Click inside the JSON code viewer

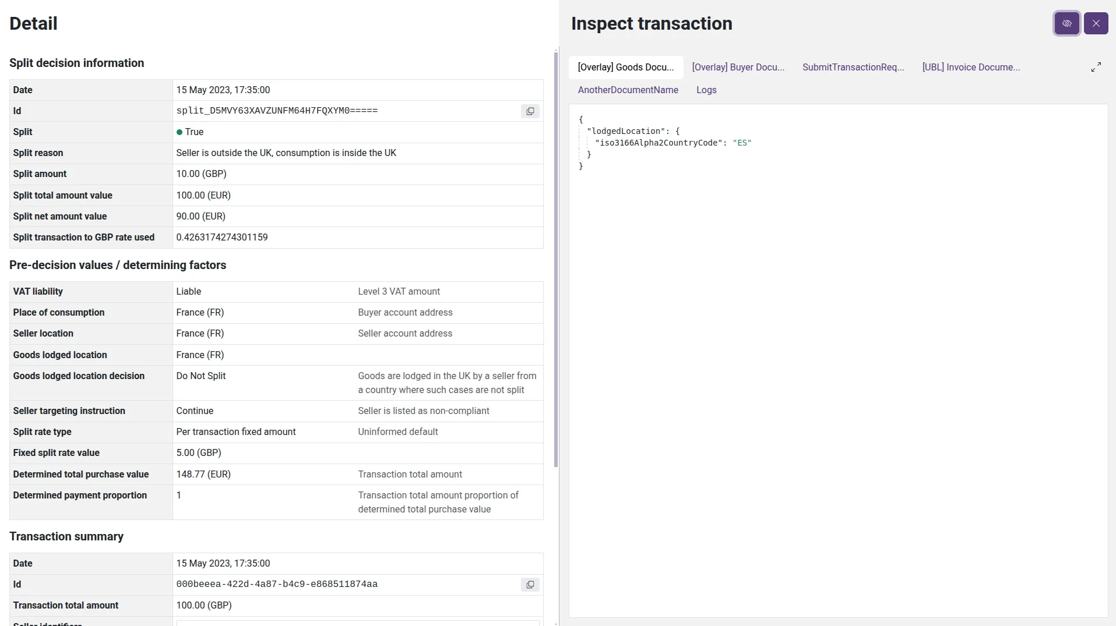pyautogui.click(x=816, y=291)
